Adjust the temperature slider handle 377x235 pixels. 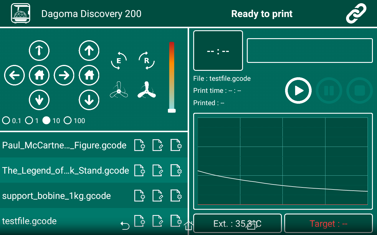(x=172, y=111)
